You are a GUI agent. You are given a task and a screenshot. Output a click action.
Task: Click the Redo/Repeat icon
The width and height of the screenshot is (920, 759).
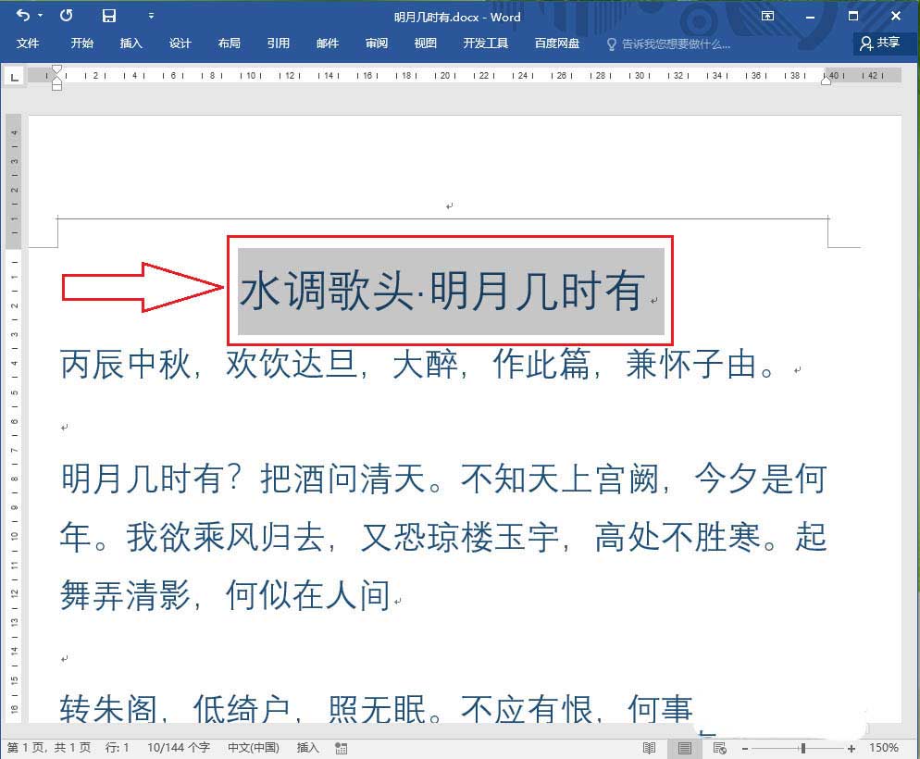tap(67, 15)
